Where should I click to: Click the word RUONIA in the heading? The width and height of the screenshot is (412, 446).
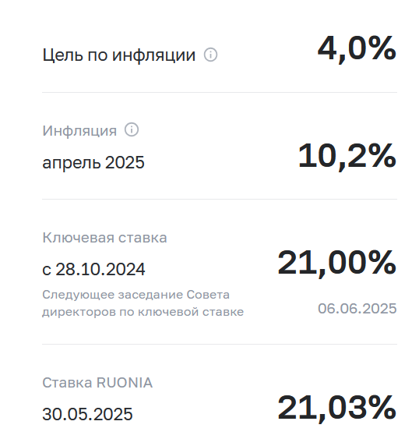coord(125,383)
